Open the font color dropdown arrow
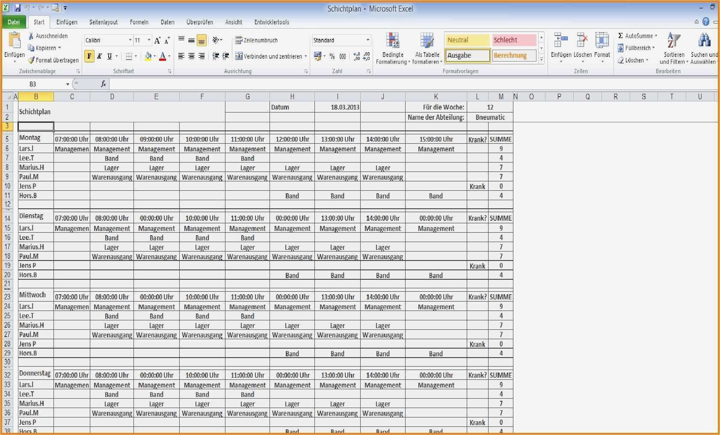 169,56
